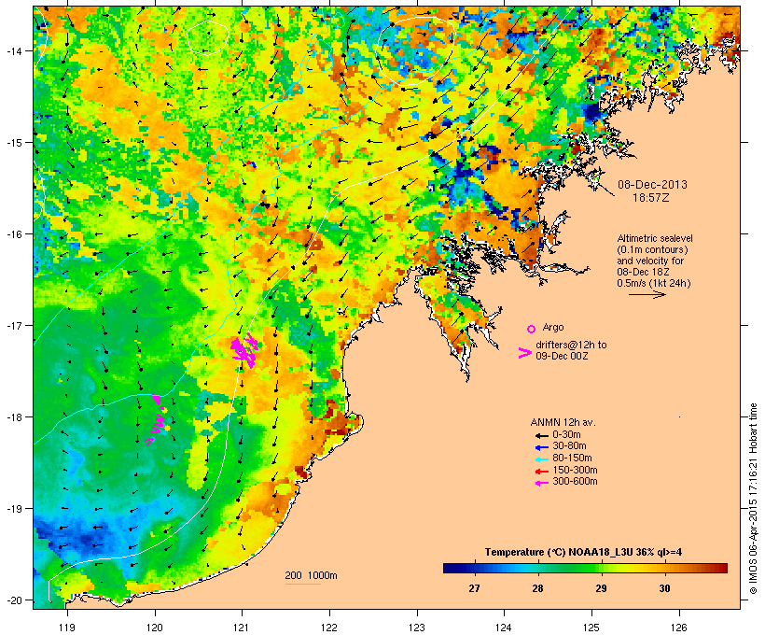The image size is (765, 635).
Task: Click the Argo legend label
Action: 553,327
